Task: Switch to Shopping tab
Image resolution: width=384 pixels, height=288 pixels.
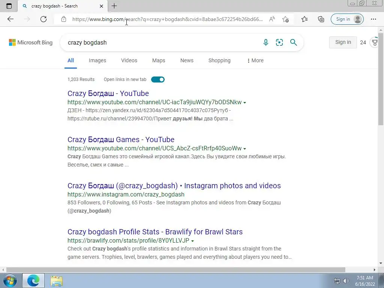Action: point(219,60)
